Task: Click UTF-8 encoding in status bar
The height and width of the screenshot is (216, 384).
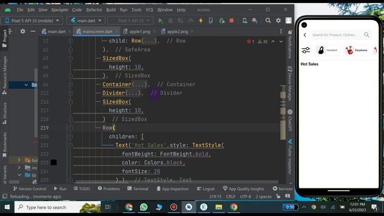Action: [x=245, y=197]
